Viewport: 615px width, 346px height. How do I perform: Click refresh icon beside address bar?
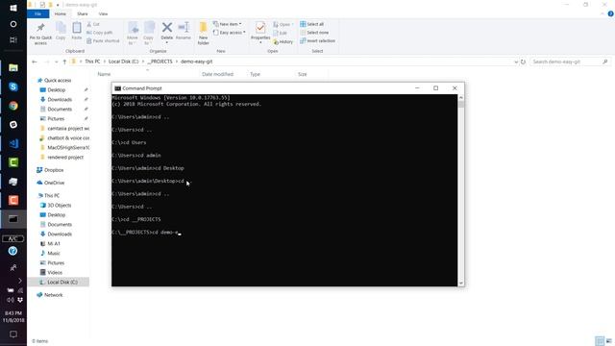click(x=523, y=62)
